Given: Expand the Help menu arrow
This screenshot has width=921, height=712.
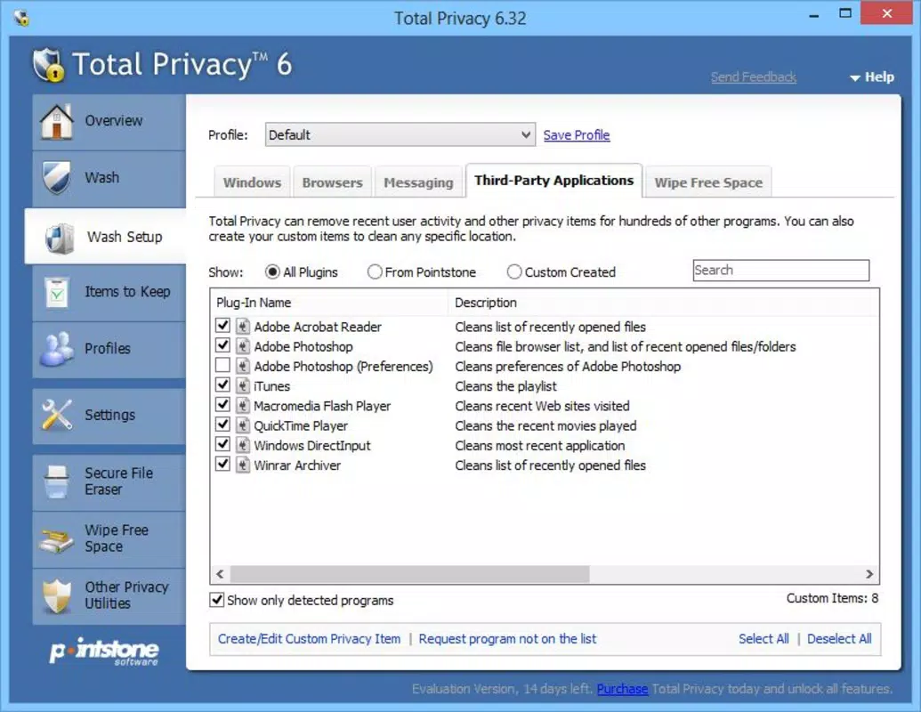Looking at the screenshot, I should pyautogui.click(x=855, y=77).
